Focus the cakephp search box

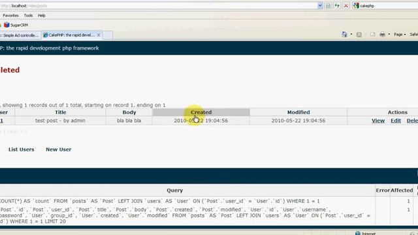389,6
